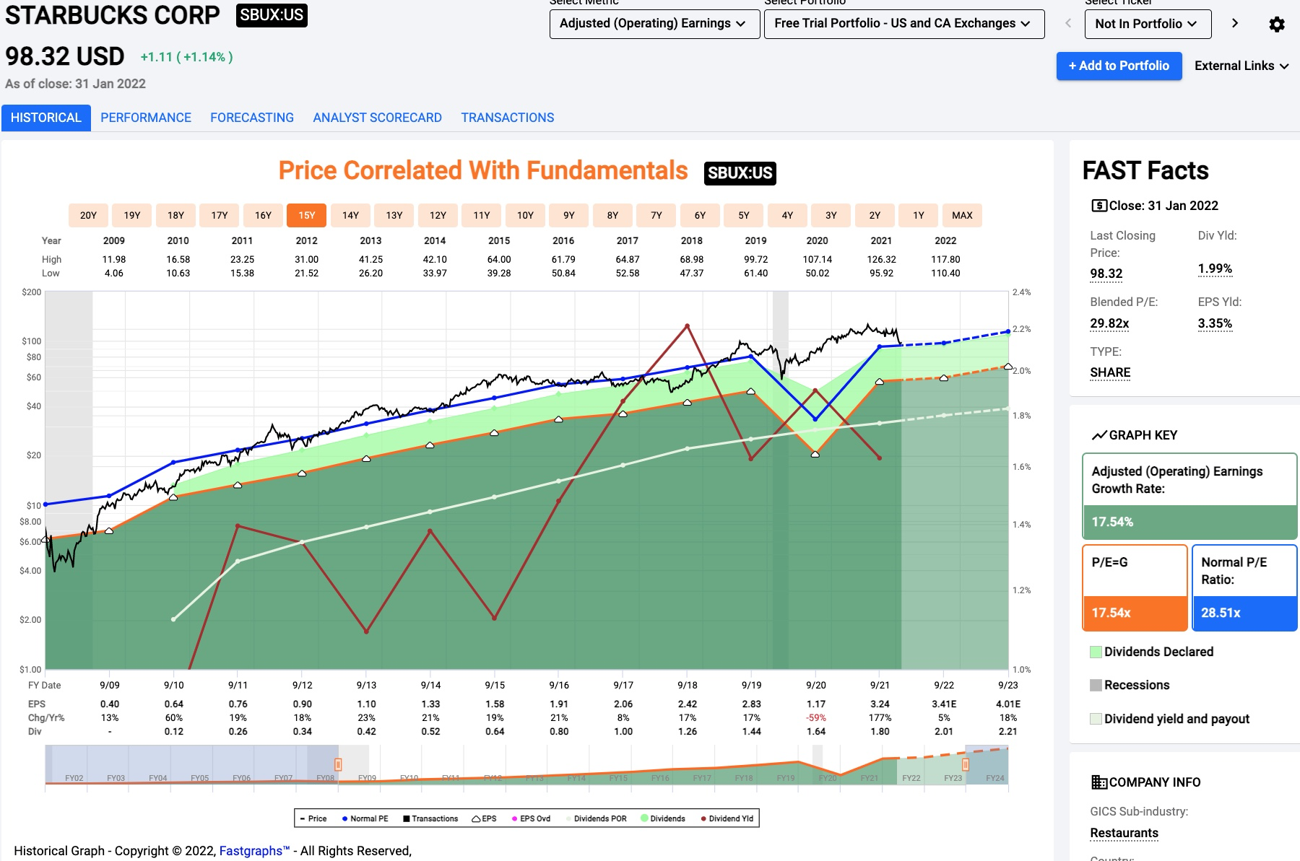Click FY02 in the range navigator timeline
Image resolution: width=1300 pixels, height=861 pixels.
tap(74, 778)
